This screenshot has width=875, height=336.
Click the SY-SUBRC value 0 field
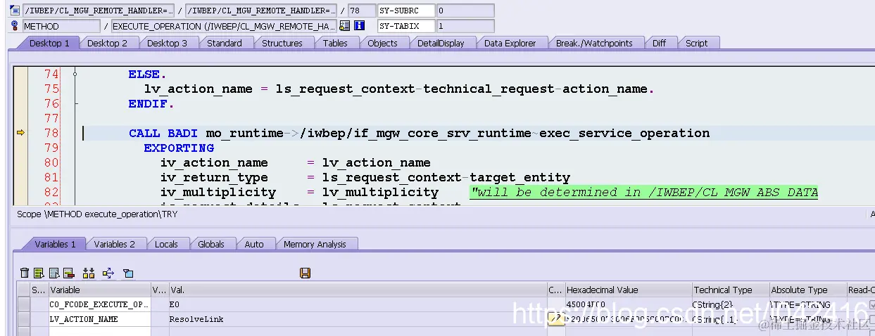(465, 11)
